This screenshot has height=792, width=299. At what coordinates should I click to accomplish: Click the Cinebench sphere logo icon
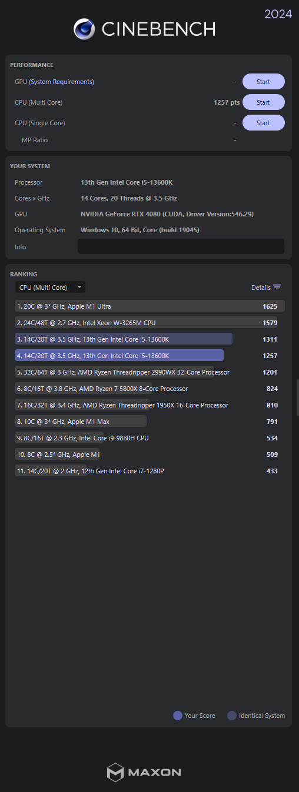pos(84,29)
